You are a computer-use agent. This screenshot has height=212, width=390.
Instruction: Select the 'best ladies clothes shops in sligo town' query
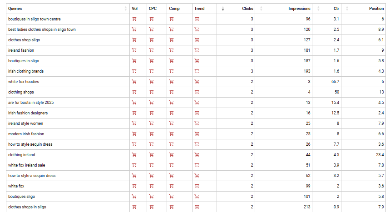click(x=42, y=30)
